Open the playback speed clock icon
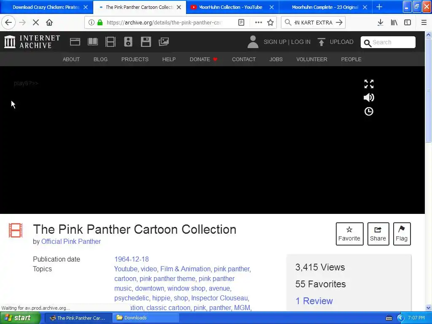This screenshot has height=324, width=432. coord(369,111)
